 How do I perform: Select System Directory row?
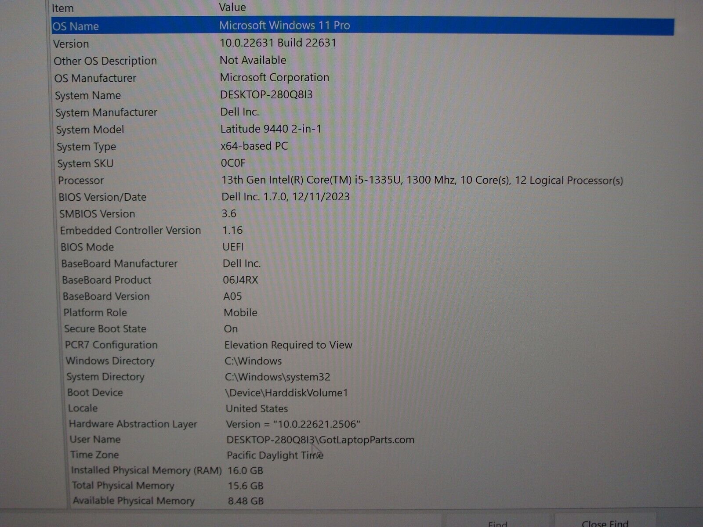point(105,377)
